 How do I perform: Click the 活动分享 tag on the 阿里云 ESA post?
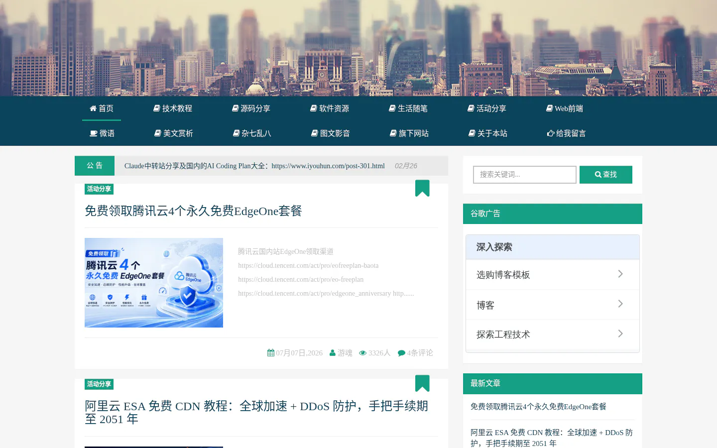99,384
